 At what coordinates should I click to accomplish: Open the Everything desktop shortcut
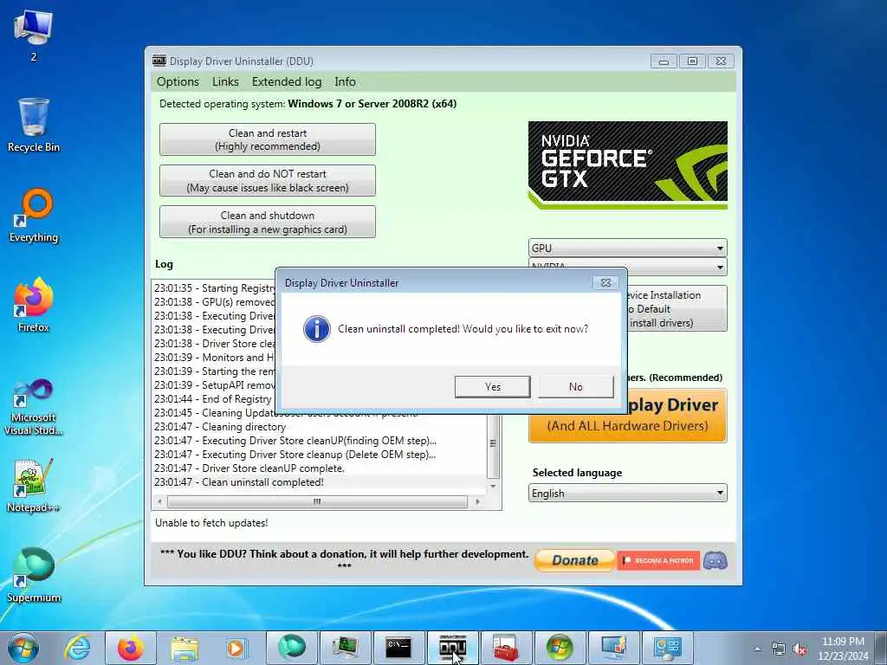point(34,216)
